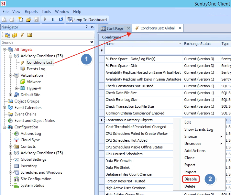Viewport: 231px width, 195px height.
Task: Open the Snooze submenu
Action: tap(199, 136)
